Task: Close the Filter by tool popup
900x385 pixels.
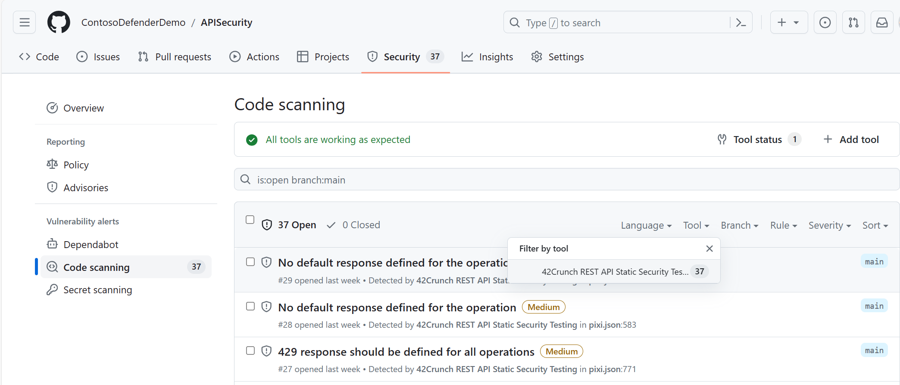Action: pos(709,248)
